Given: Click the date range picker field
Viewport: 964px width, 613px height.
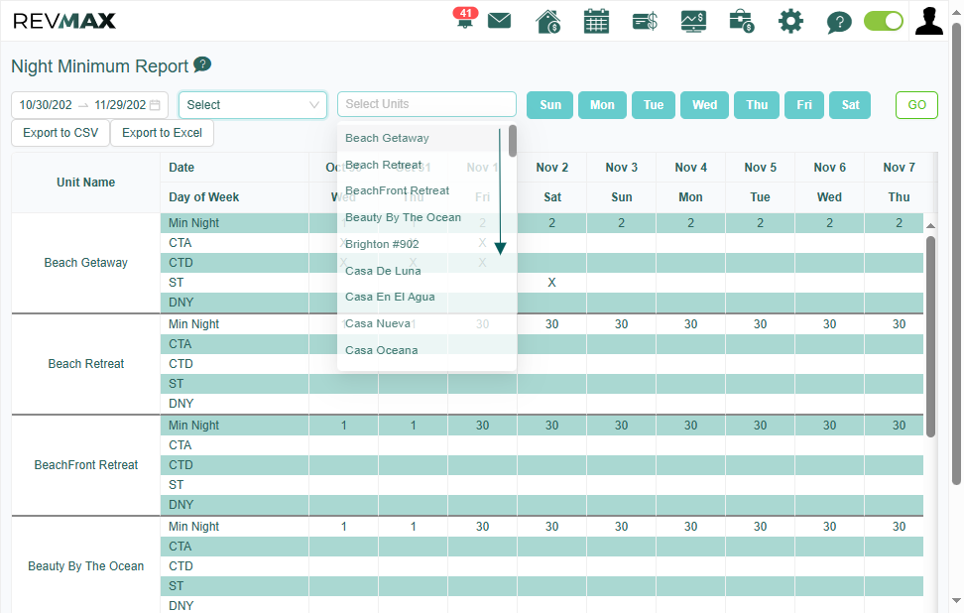Looking at the screenshot, I should coord(90,105).
